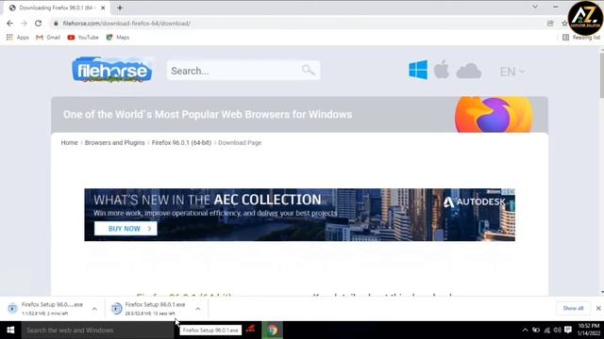Screen dimensions: 604x339
Task: Click the lock icon in address bar
Action: coord(56,23)
